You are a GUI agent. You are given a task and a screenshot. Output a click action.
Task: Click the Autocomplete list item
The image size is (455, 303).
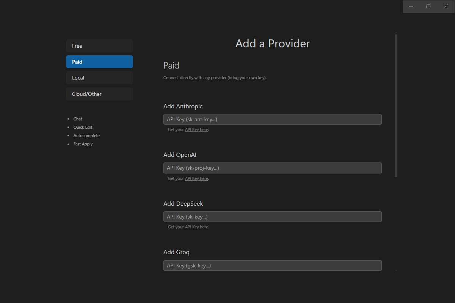(86, 136)
